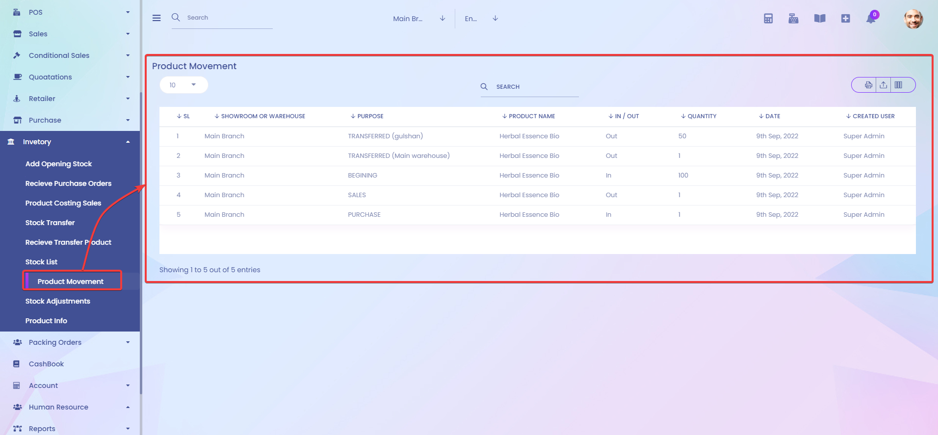
Task: Sort by the Created User column
Action: click(870, 116)
